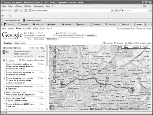This screenshot has height=115, width=153.
Task: Select direction step 4 Rejoindre A86
Action: 23,87
